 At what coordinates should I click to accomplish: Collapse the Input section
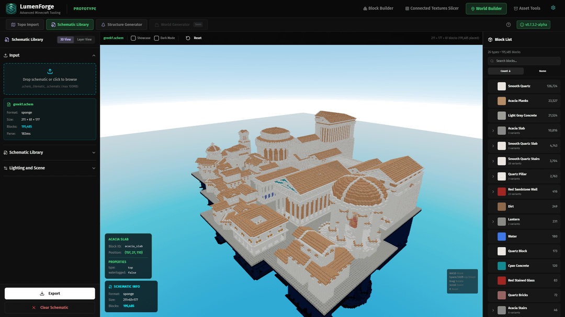94,55
